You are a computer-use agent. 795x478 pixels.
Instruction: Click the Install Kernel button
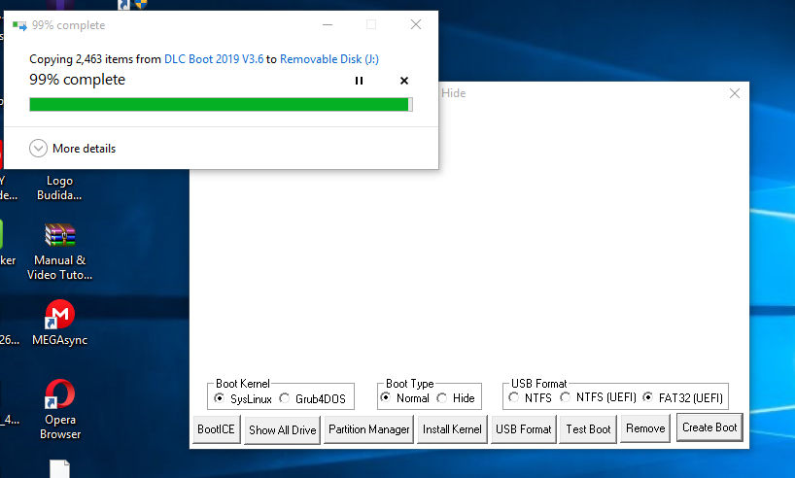tap(452, 429)
